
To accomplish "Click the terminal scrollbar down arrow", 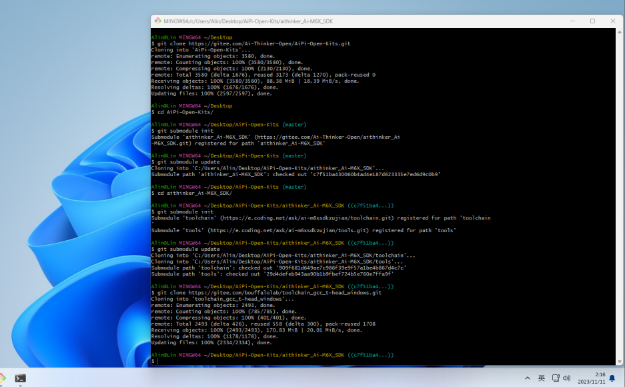I will pos(620,362).
